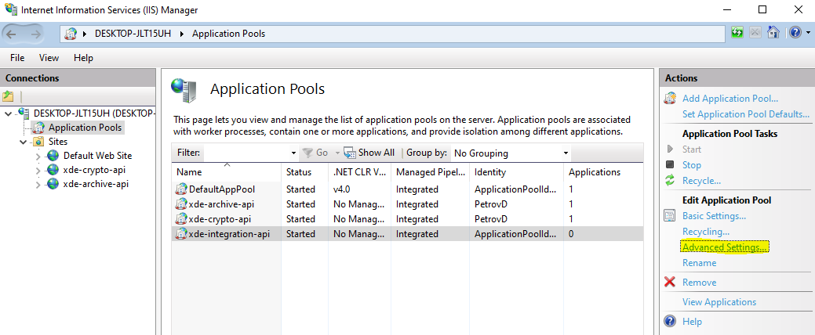Click the Stop action link
The height and width of the screenshot is (335, 815).
(691, 165)
